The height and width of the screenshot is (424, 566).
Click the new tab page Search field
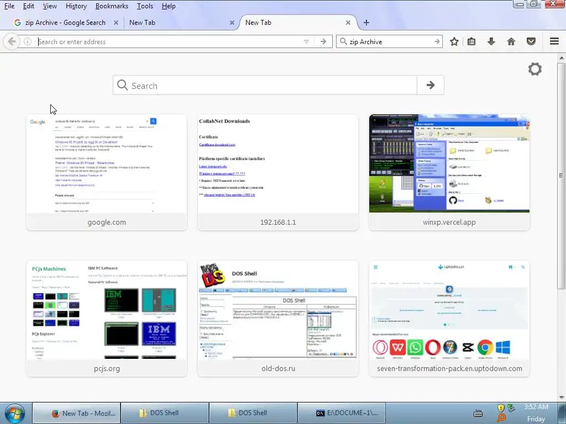265,86
